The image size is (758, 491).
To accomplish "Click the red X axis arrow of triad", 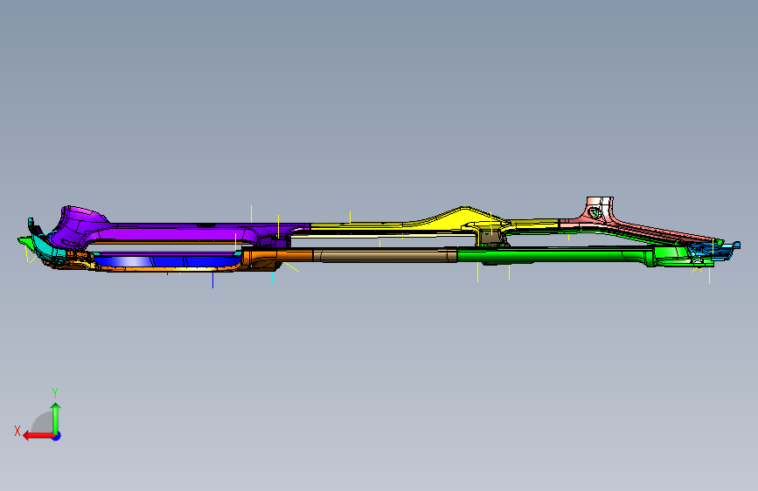I will tap(38, 435).
